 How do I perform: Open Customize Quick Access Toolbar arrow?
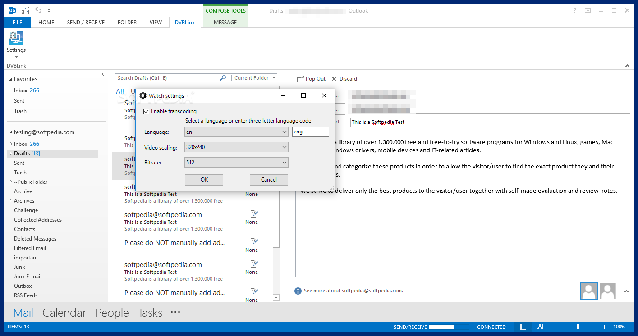point(49,10)
